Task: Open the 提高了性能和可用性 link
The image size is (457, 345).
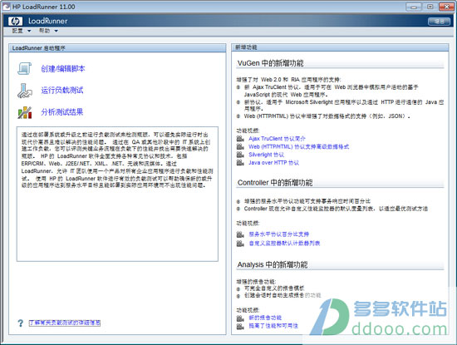Action: tap(273, 326)
